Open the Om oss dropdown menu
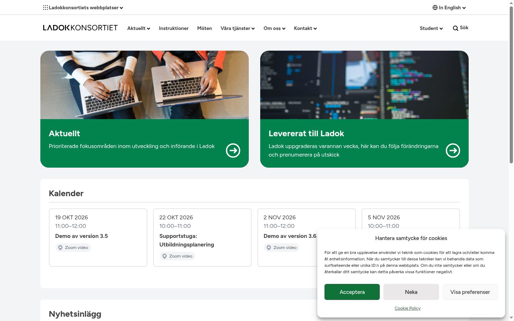514x321 pixels. [x=274, y=28]
